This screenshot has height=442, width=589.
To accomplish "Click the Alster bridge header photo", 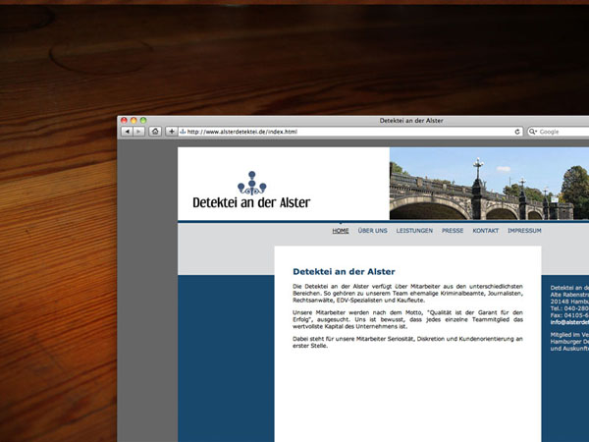I will click(x=489, y=184).
